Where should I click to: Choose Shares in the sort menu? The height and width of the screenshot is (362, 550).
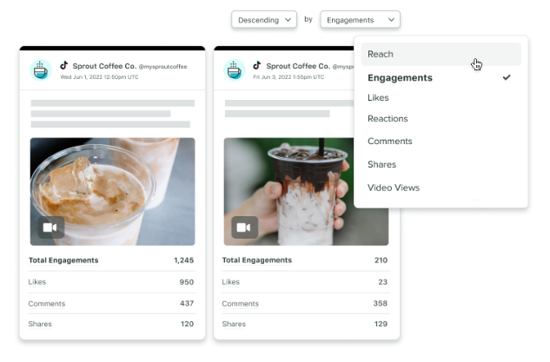pos(381,164)
